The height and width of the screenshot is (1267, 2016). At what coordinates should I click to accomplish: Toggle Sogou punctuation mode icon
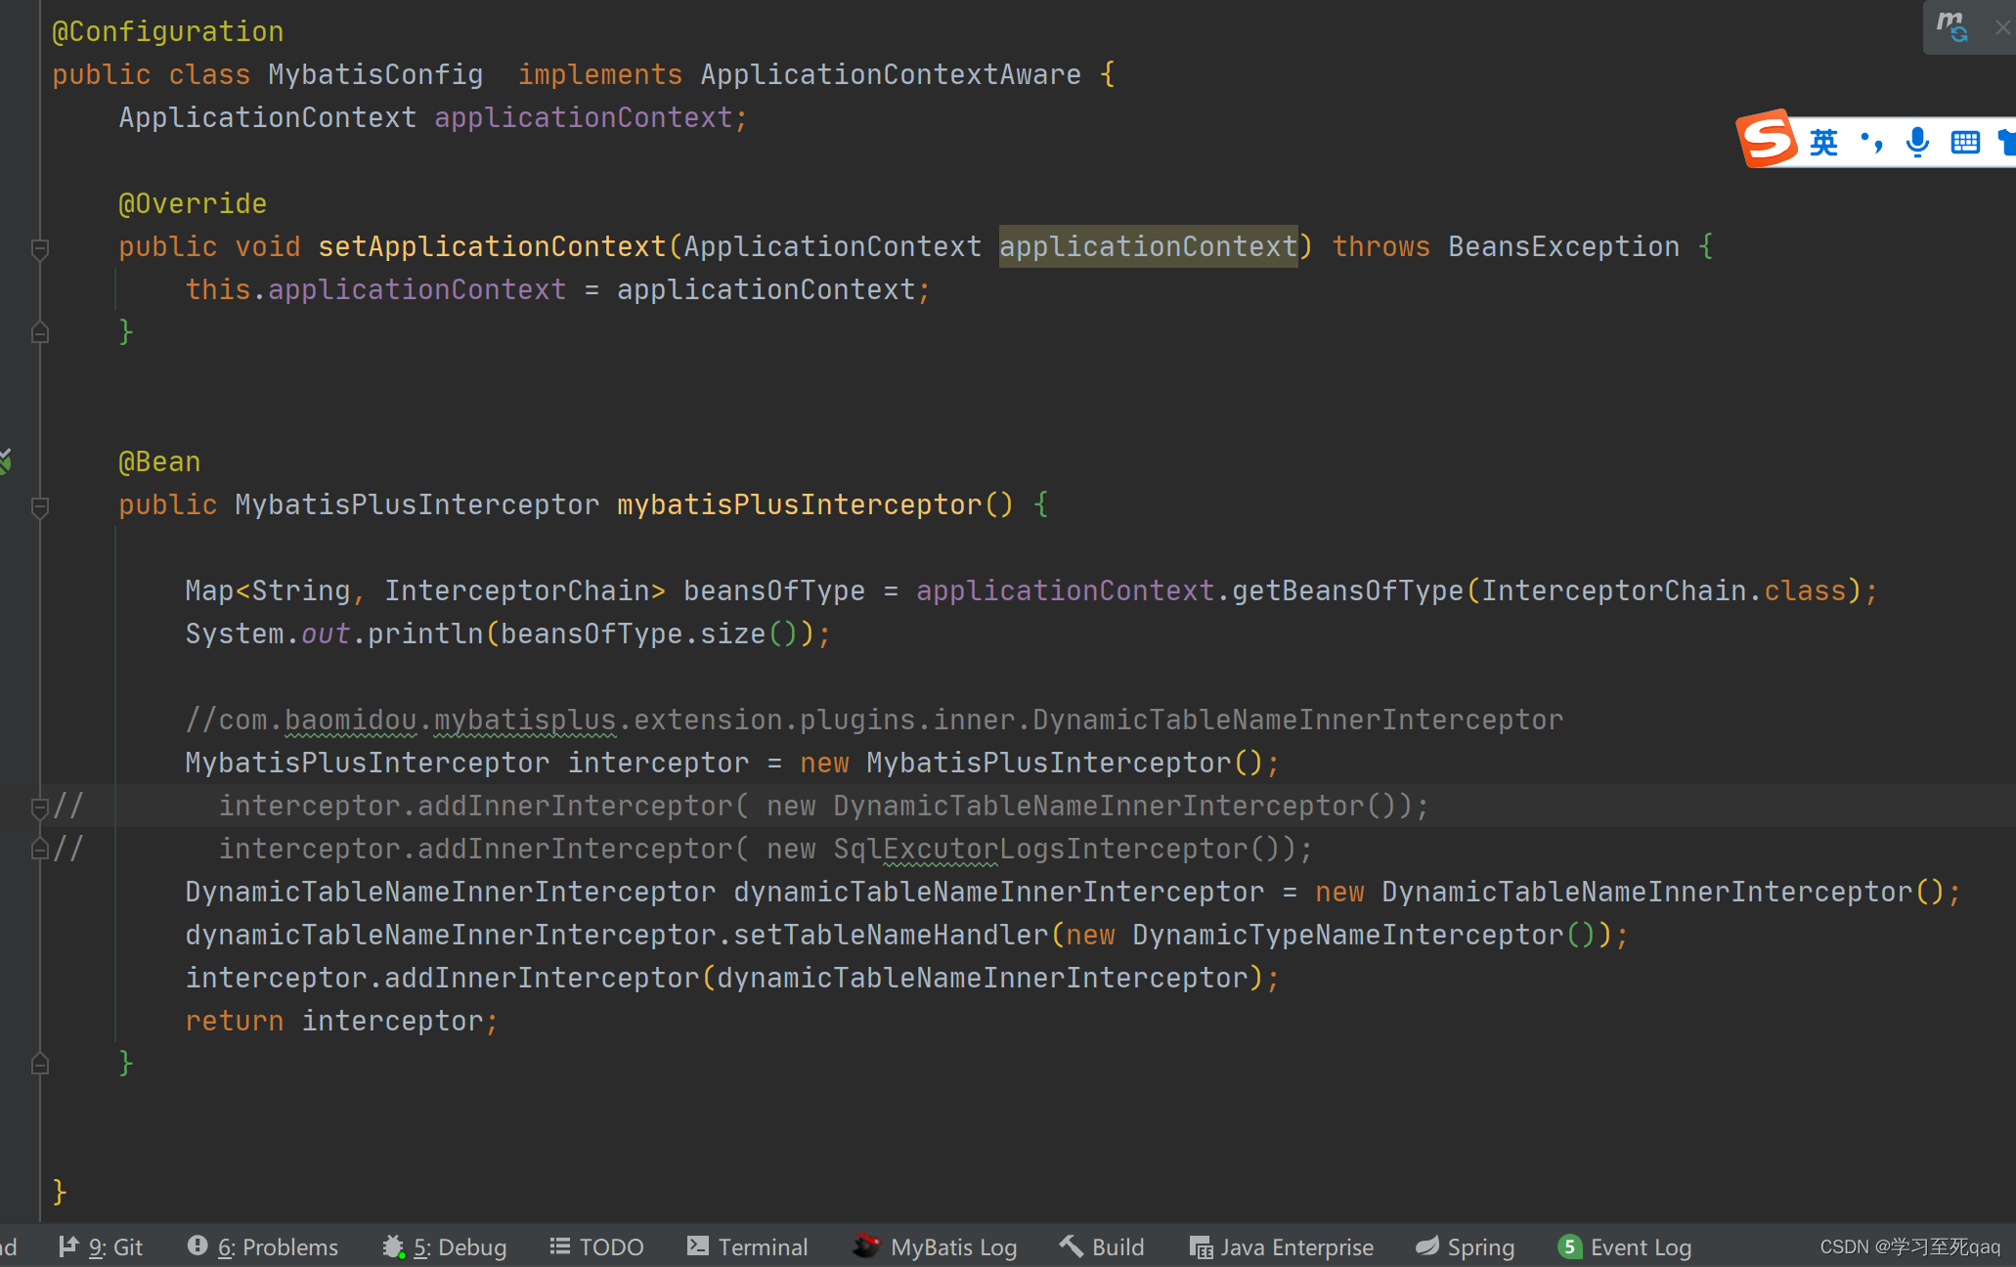pyautogui.click(x=1872, y=143)
